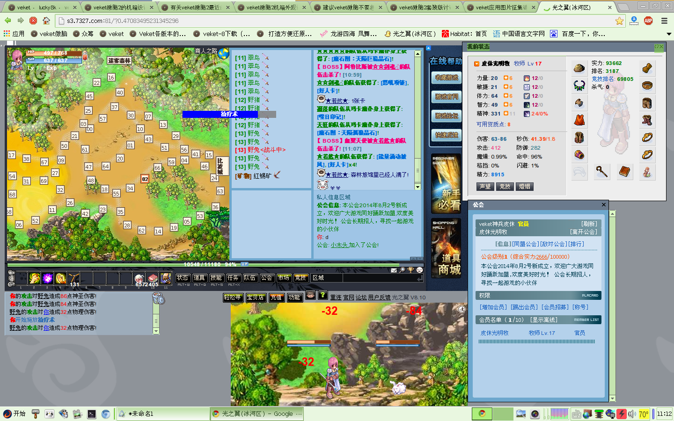
Task: Expand the bookmarks overflow arrow
Action: pyautogui.click(x=669, y=34)
